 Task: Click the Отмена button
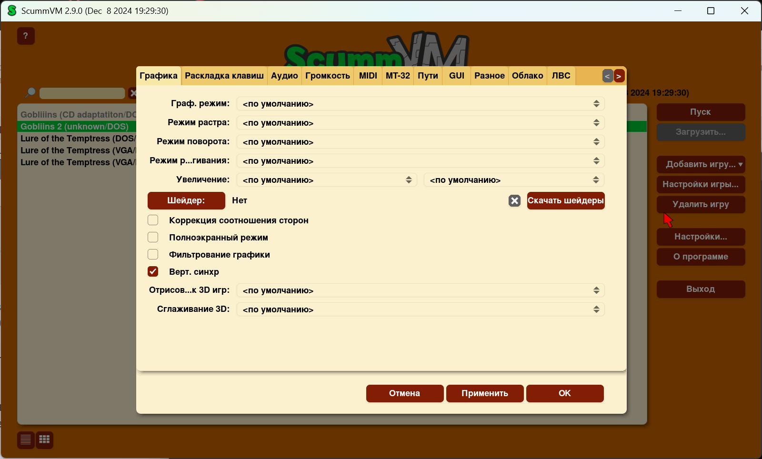pos(405,393)
